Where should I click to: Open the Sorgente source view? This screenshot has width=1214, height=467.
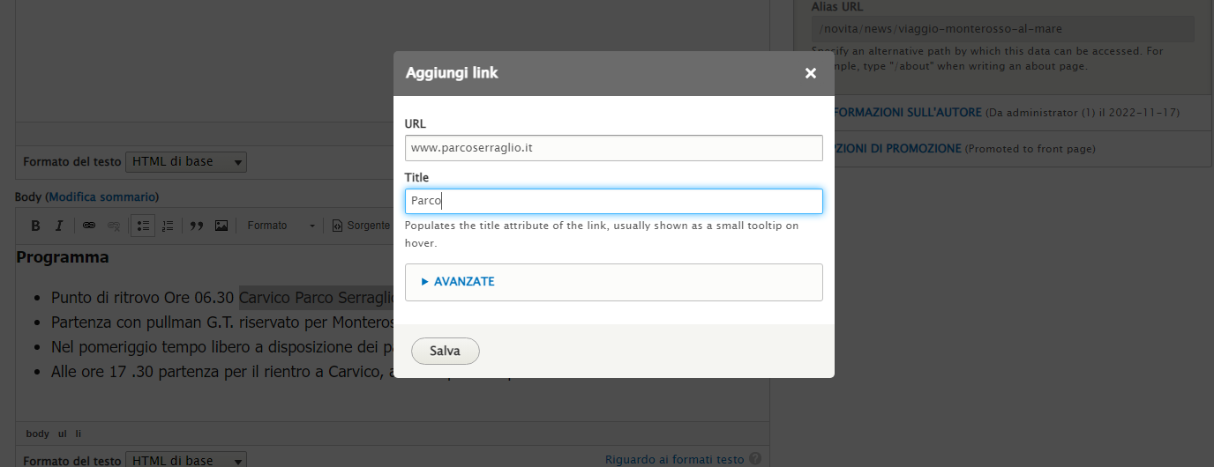[361, 226]
